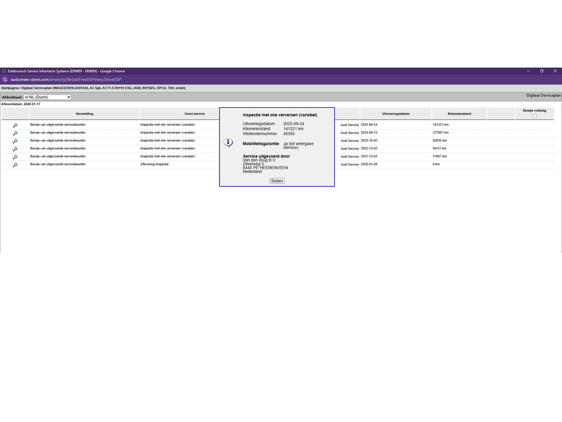Click the Vermelding column header
The width and height of the screenshot is (562, 422).
click(85, 114)
